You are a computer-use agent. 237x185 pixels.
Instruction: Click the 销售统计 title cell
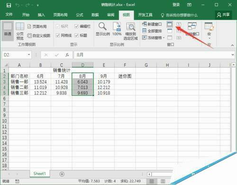pos(62,70)
